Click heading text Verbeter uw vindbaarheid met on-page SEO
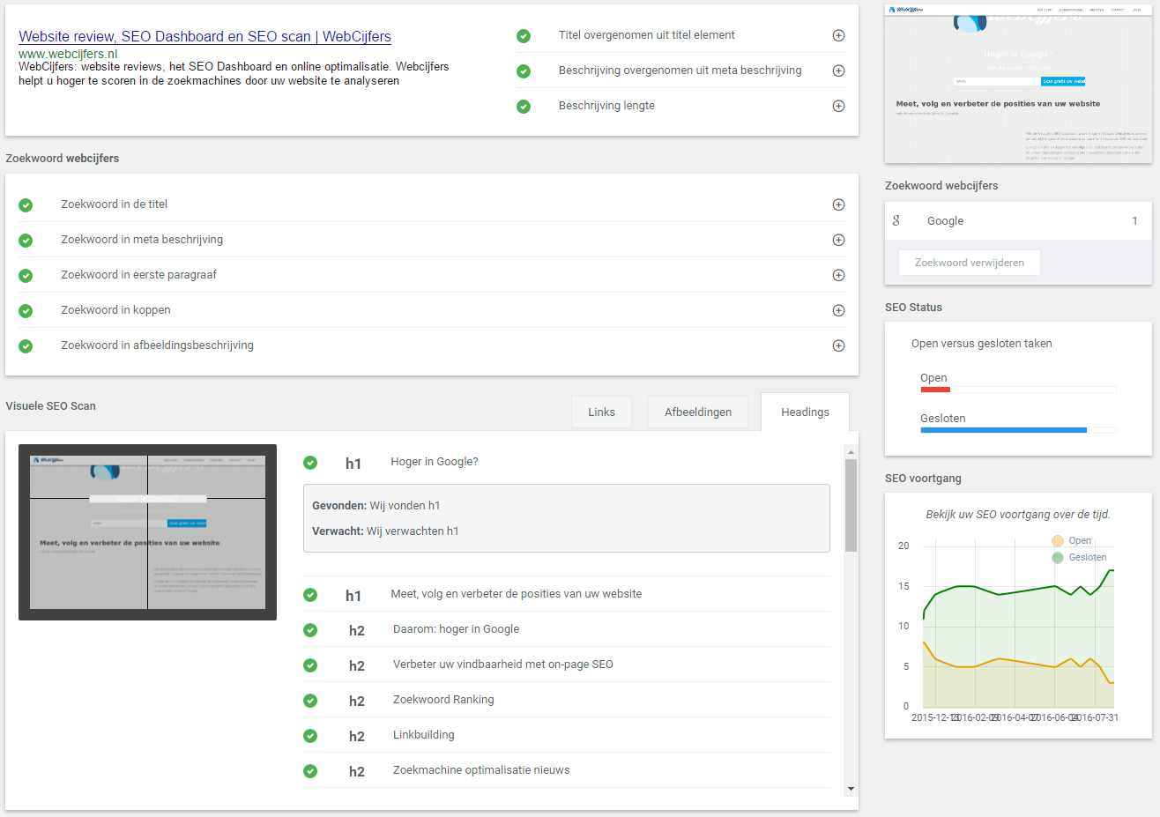The image size is (1160, 817). (503, 665)
